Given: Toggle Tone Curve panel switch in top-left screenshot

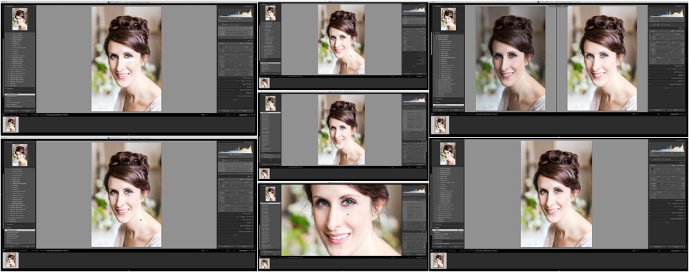Looking at the screenshot, I should [218, 79].
